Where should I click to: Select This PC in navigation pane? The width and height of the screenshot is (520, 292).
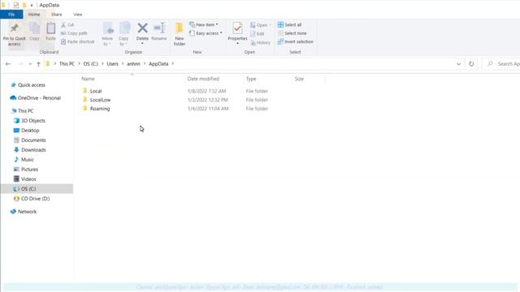click(x=25, y=111)
